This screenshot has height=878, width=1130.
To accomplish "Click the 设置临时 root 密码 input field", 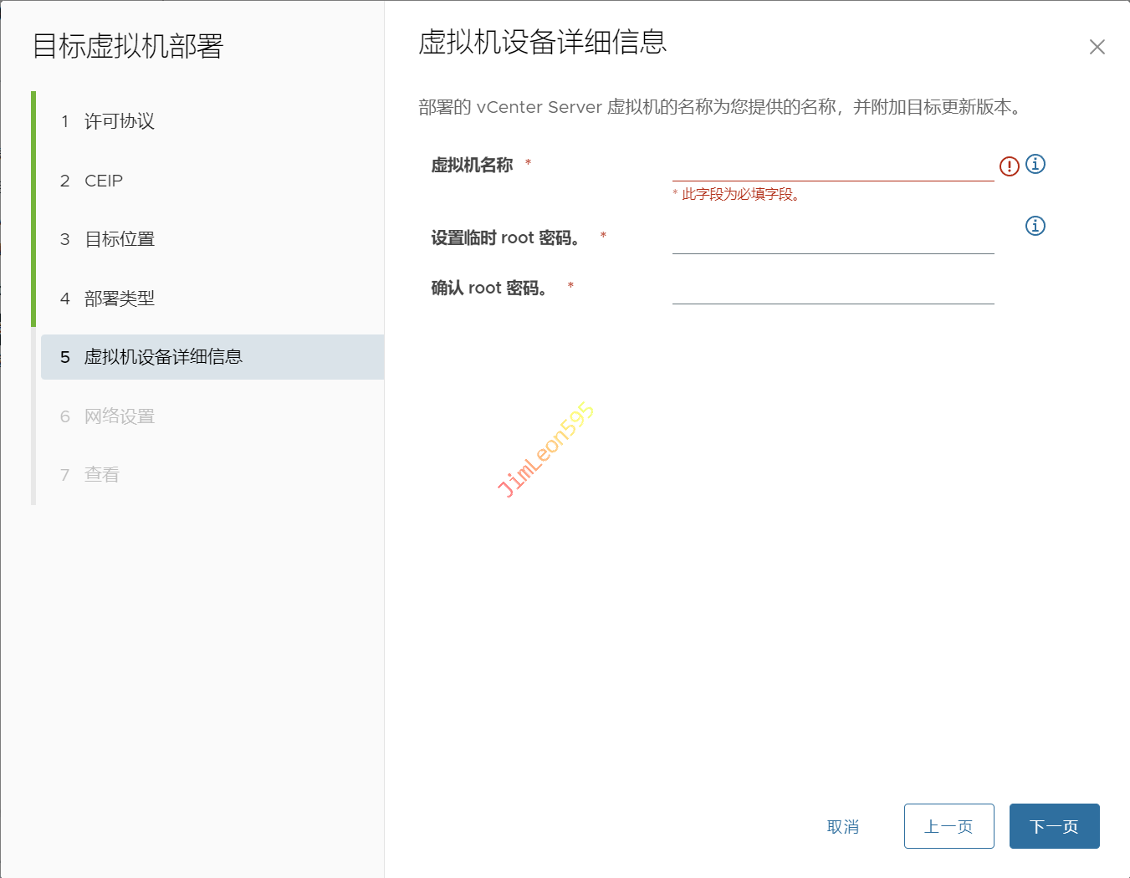I will [x=832, y=240].
